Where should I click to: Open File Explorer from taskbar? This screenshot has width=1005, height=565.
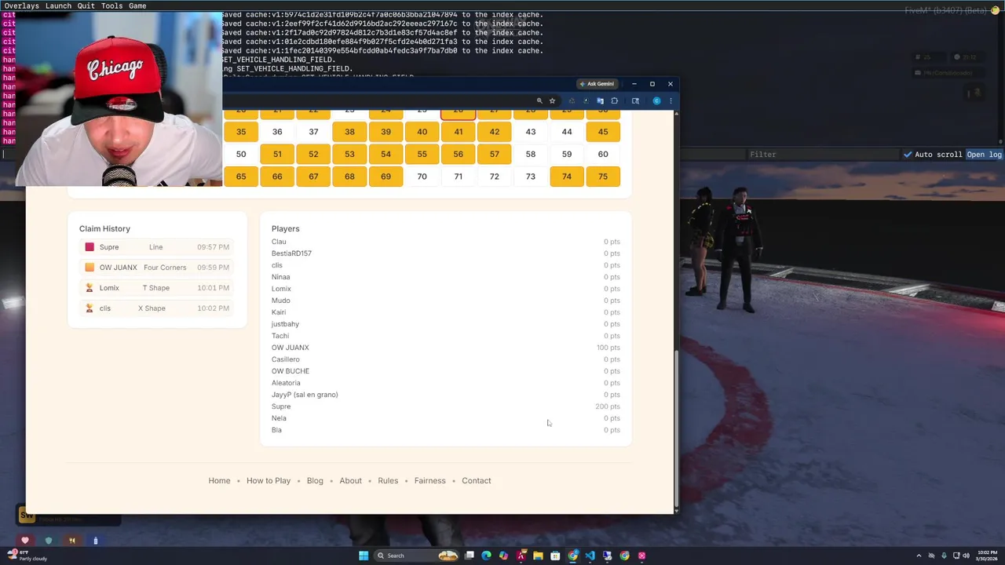click(x=538, y=556)
